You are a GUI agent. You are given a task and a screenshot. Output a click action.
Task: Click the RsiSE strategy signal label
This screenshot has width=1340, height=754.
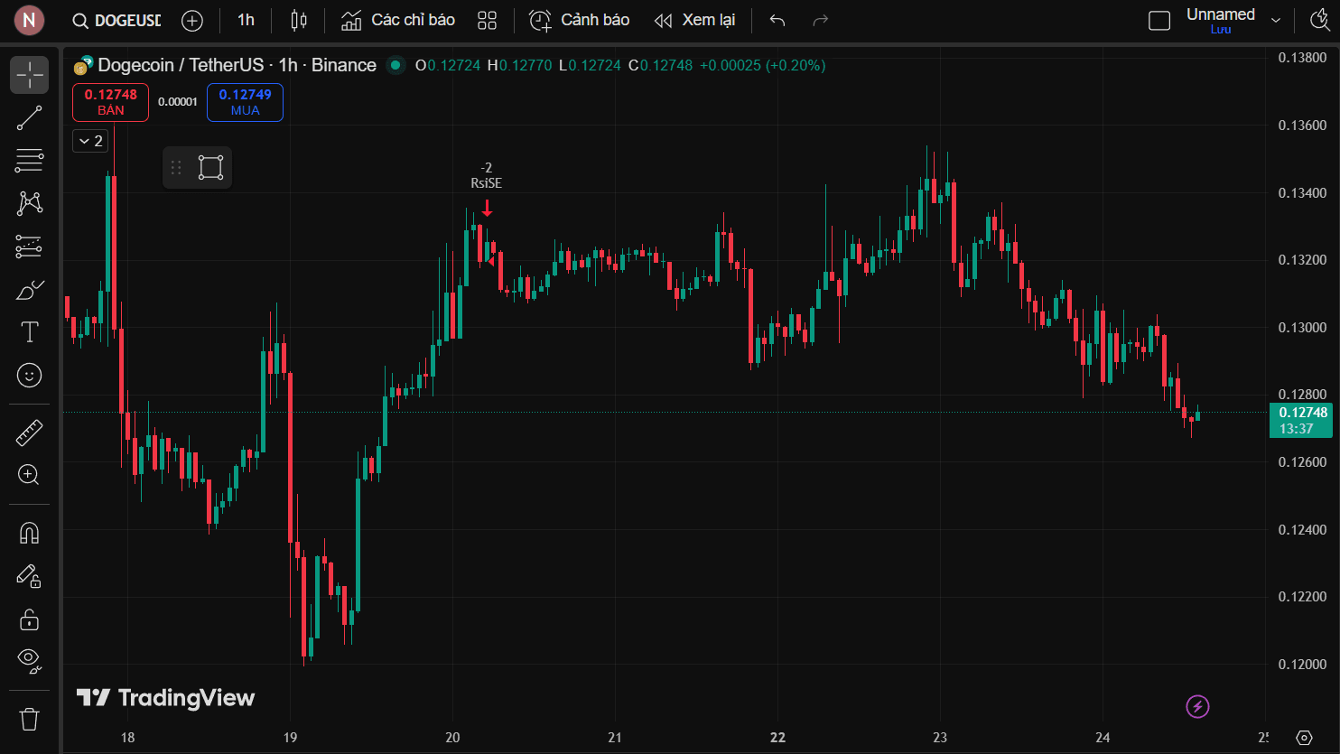point(486,182)
